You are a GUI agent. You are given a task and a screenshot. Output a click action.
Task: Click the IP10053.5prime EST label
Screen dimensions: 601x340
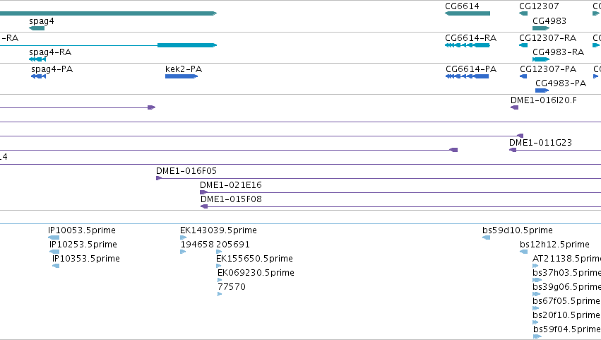(x=82, y=230)
